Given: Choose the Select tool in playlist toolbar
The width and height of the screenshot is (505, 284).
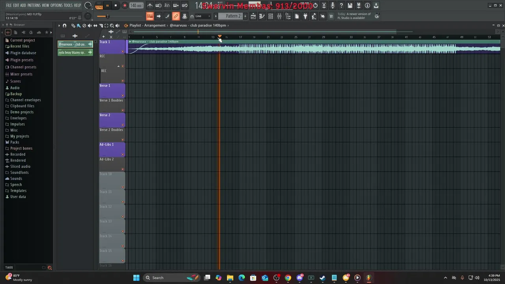Looking at the screenshot, I should [x=106, y=26].
